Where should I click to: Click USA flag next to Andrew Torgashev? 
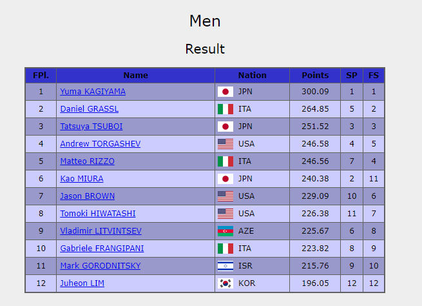click(225, 144)
